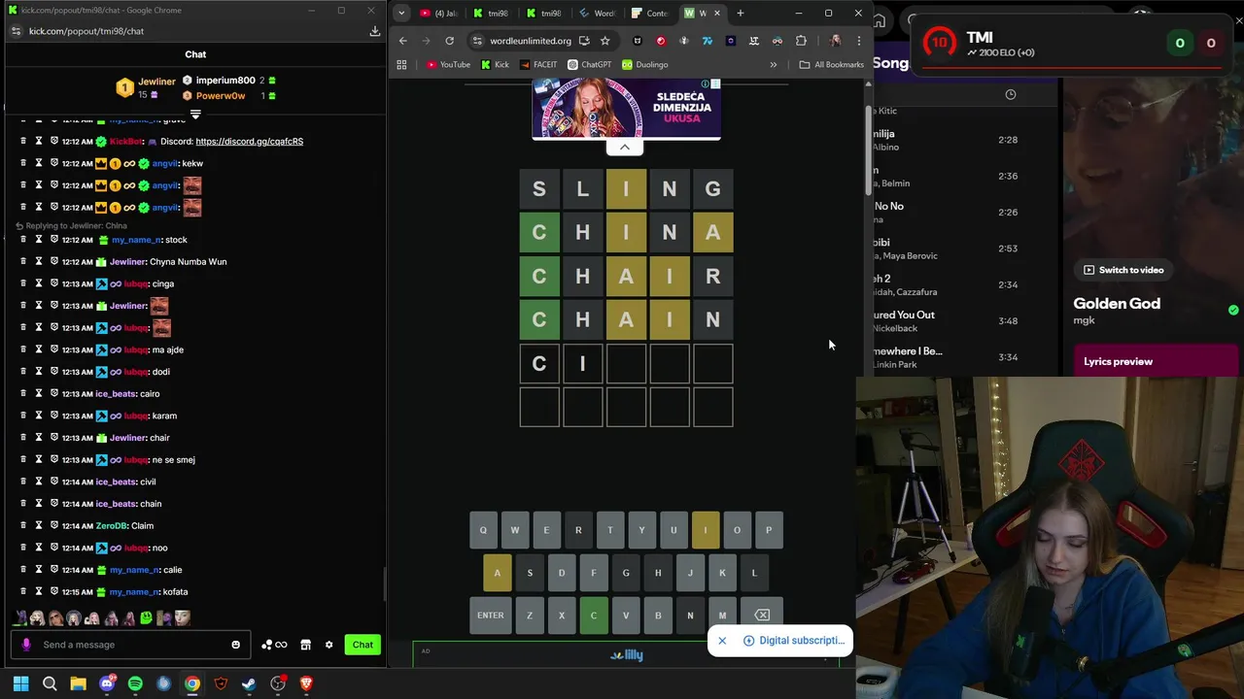Viewport: 1244px width, 699px height.
Task: Open the Discord invite link in chat
Action: tap(250, 142)
